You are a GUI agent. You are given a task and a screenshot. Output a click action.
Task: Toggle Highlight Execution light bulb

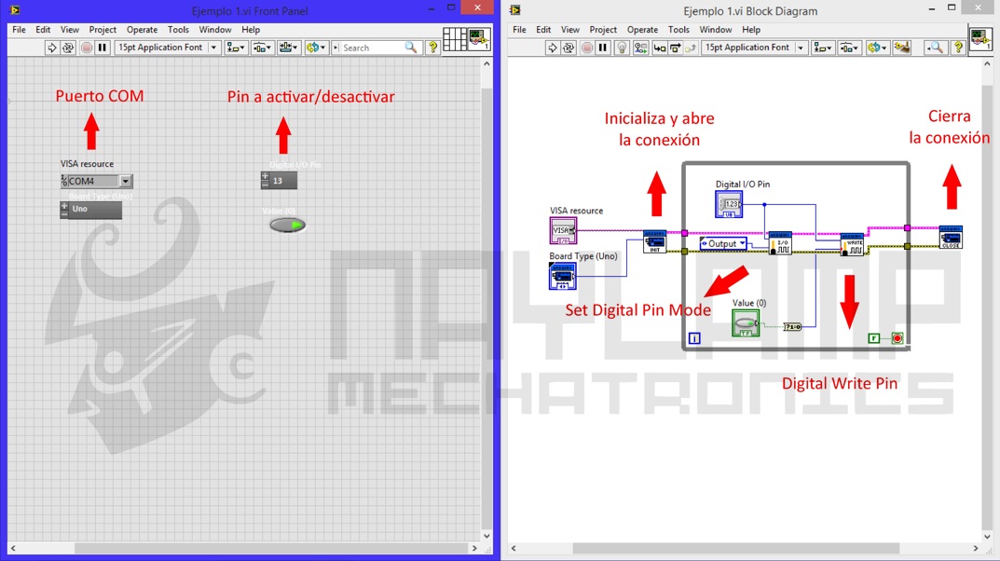click(x=623, y=48)
